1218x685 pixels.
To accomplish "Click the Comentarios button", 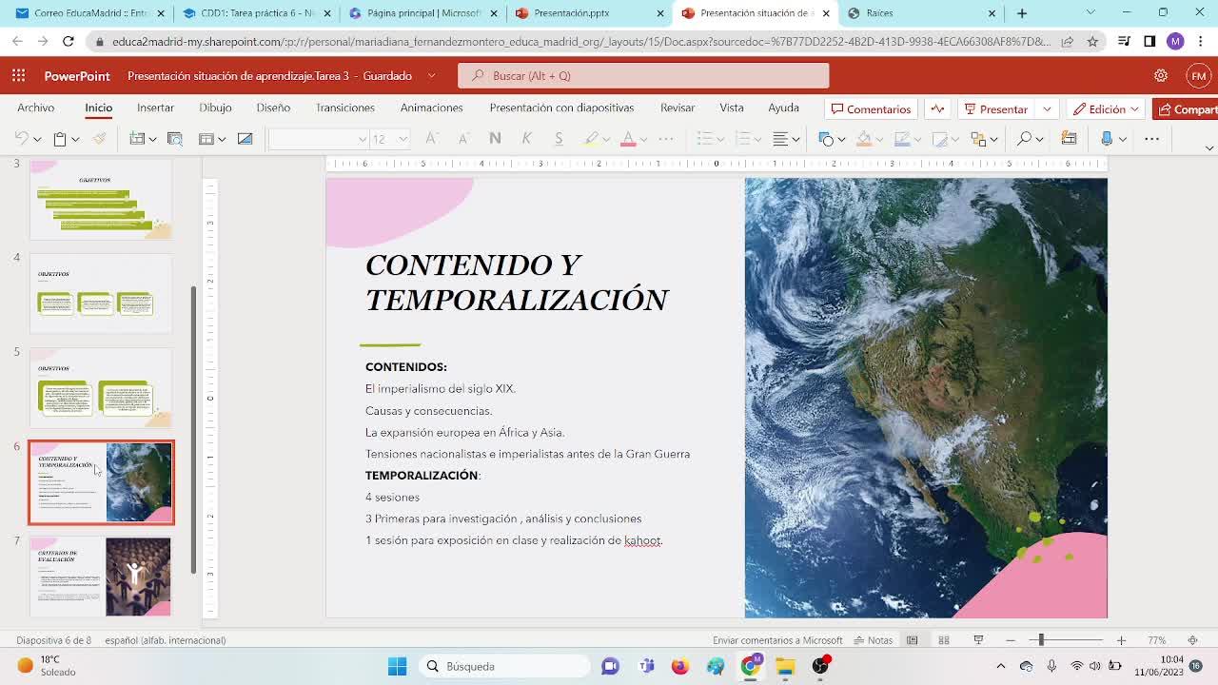I will point(871,109).
